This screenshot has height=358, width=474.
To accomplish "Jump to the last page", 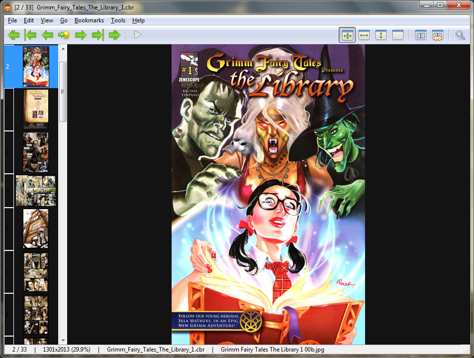I will 98,35.
